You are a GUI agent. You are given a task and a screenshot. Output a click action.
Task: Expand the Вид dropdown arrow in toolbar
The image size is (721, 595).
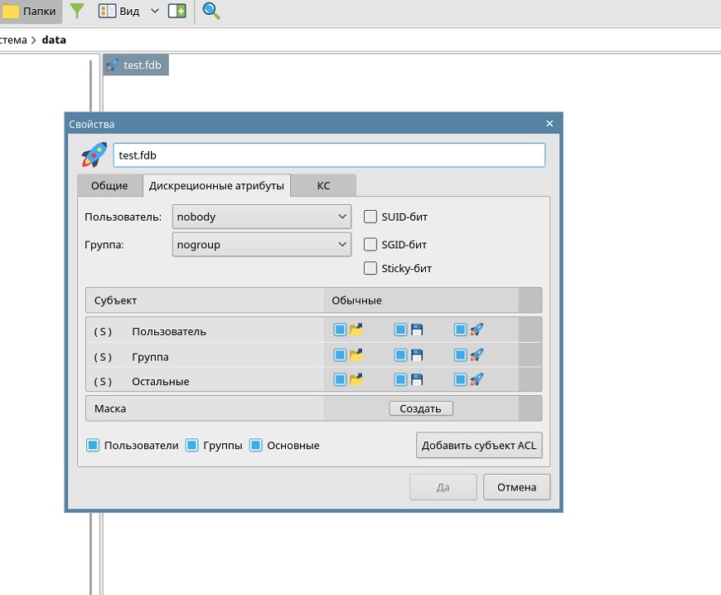pyautogui.click(x=154, y=11)
